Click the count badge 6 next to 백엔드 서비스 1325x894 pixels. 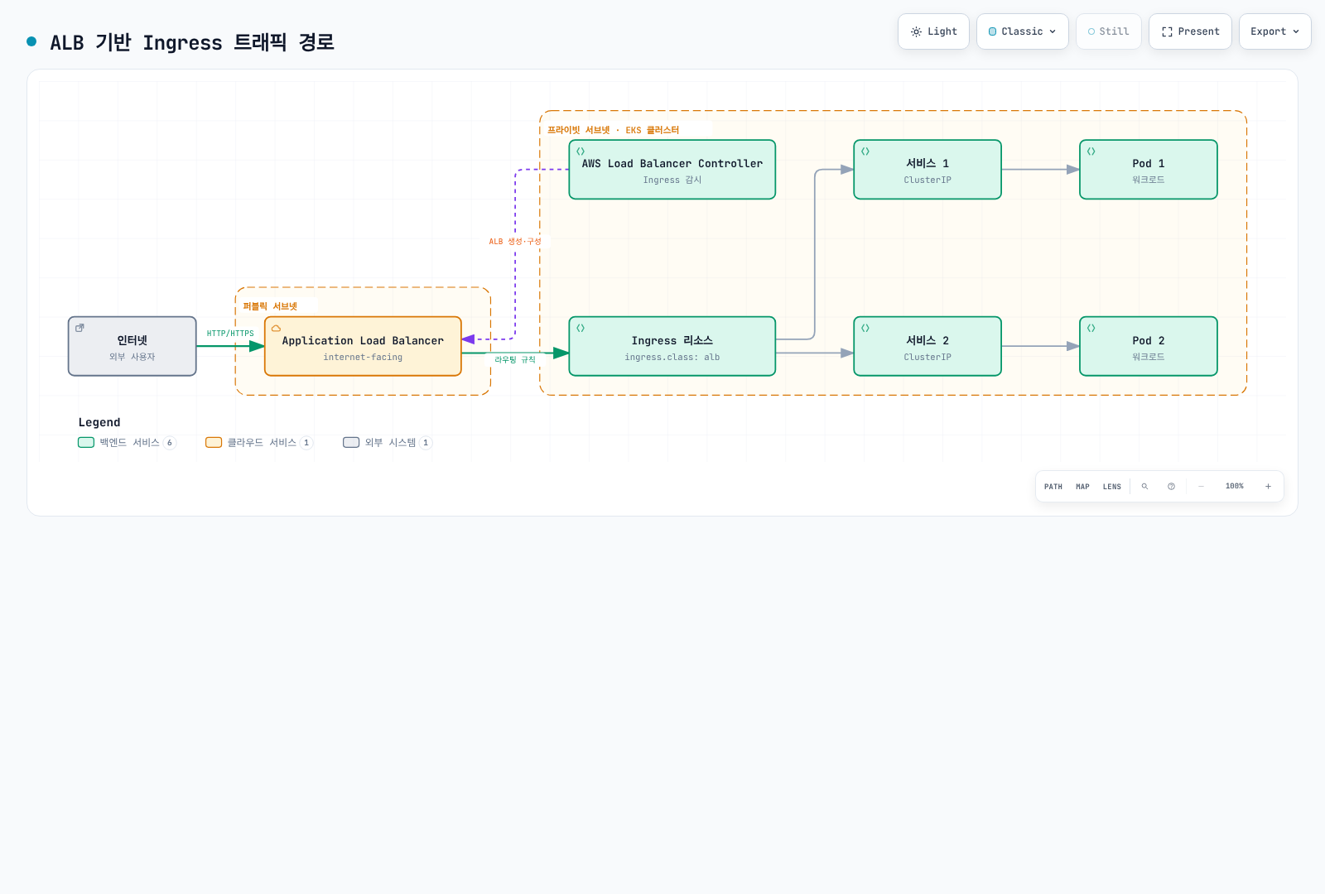pyautogui.click(x=170, y=443)
